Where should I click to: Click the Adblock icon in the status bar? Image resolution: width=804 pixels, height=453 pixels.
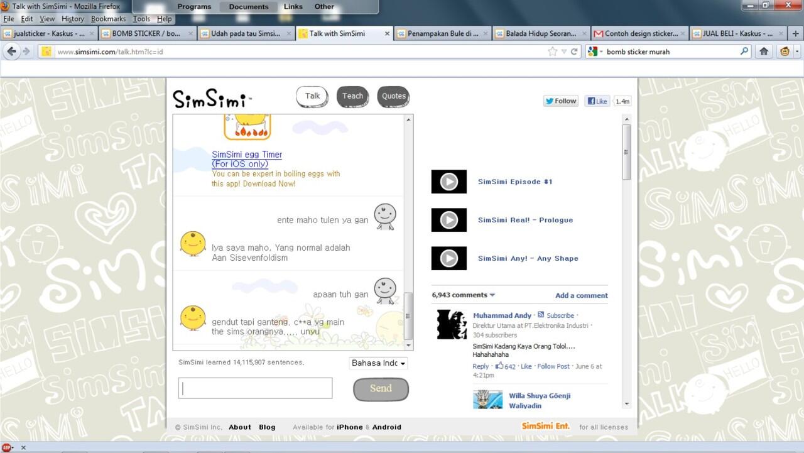[6, 448]
